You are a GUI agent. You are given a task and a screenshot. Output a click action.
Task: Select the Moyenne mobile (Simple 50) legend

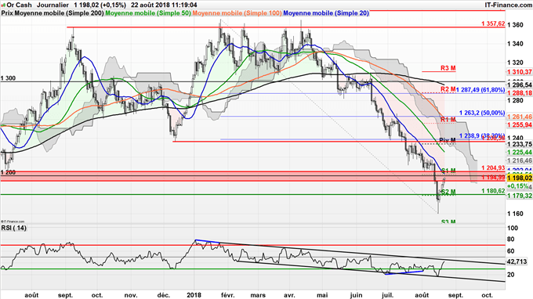click(148, 13)
